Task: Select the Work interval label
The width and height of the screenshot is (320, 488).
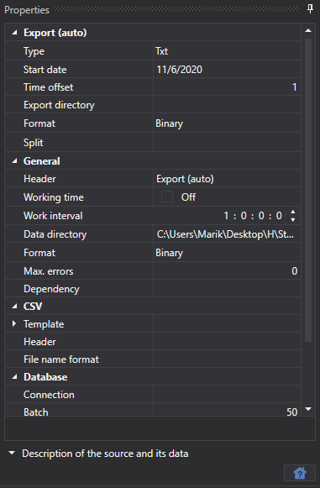Action: pos(53,216)
